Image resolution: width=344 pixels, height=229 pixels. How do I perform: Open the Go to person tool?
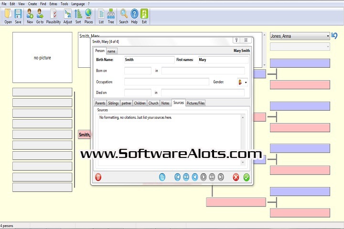pyautogui.click(x=40, y=16)
